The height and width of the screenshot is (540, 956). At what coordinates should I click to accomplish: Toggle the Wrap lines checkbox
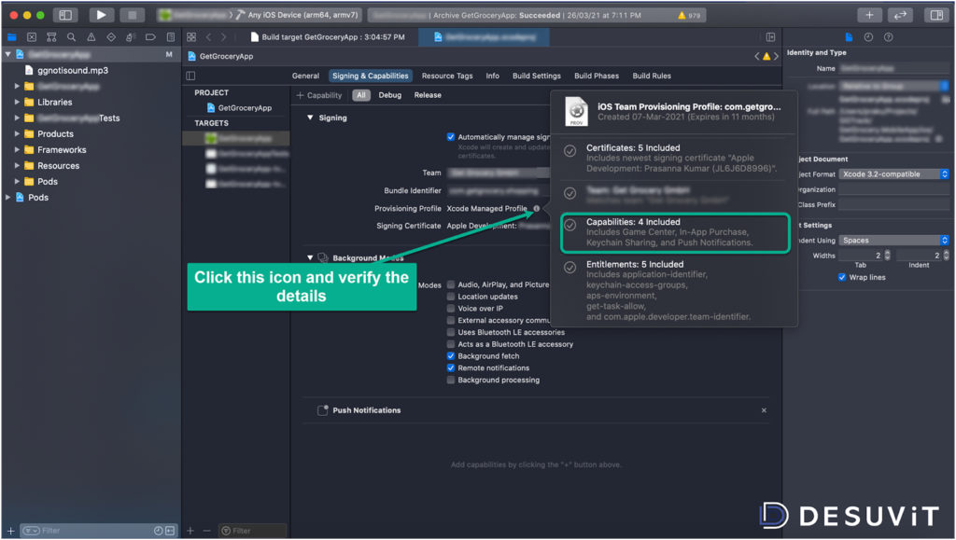pyautogui.click(x=842, y=277)
